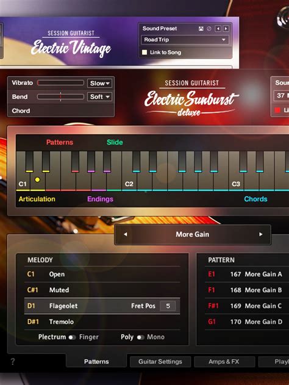Switch to the Guitar Settings tab
Screen dimensions: 289x385
[x=160, y=361]
